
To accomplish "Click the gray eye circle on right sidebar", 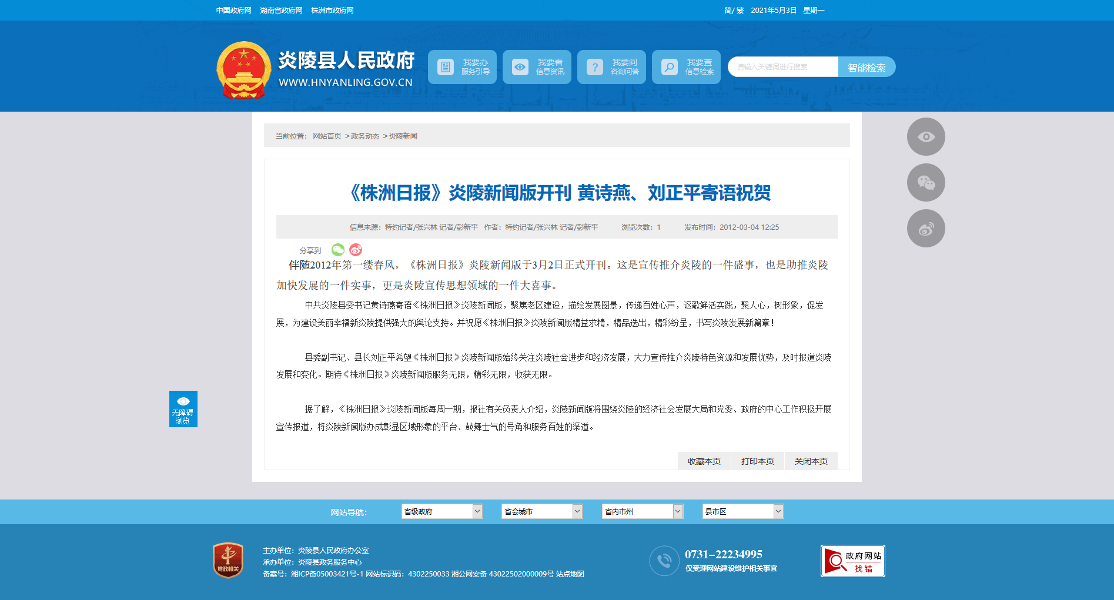I will pos(926,137).
